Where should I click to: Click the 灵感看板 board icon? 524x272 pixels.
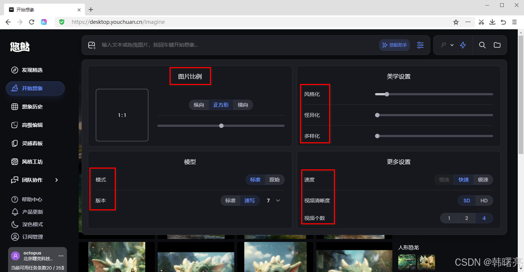pos(15,143)
